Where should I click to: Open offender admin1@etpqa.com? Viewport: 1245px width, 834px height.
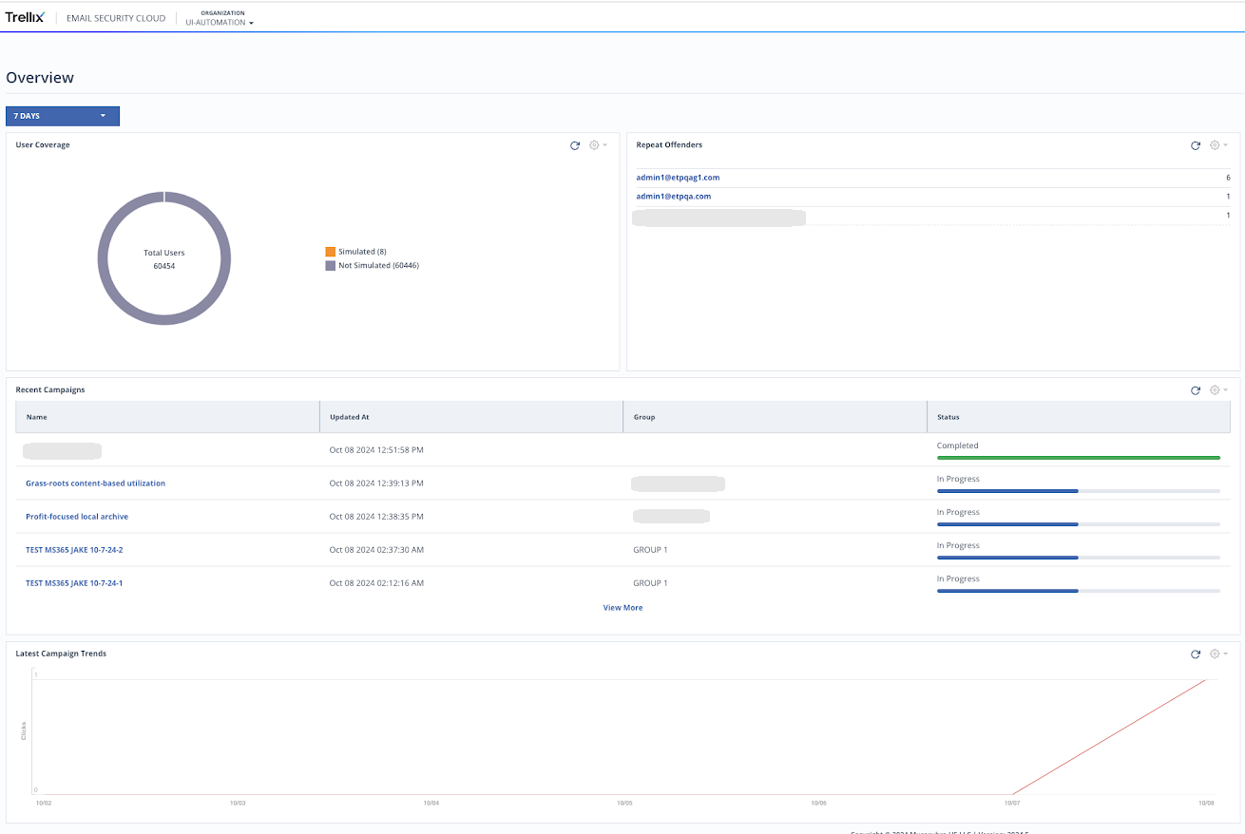674,197
